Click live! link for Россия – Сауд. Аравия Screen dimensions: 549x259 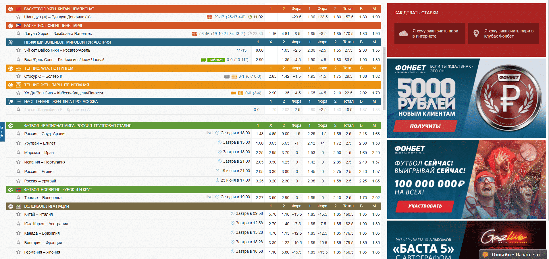pyautogui.click(x=210, y=133)
